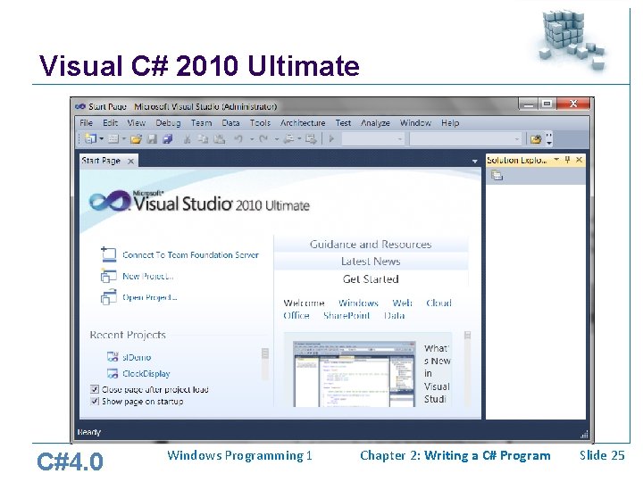Toggle Show page on startup checkbox
The width and height of the screenshot is (643, 482).
point(95,401)
